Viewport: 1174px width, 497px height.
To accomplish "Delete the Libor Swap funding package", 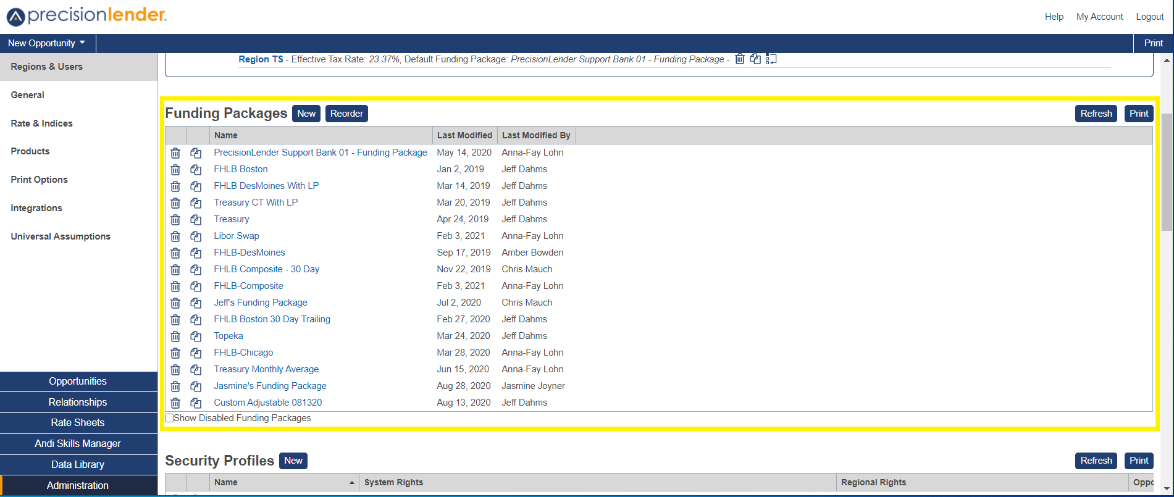I will (175, 236).
